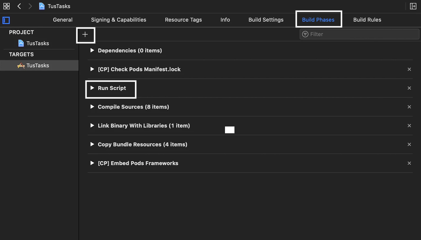This screenshot has width=421, height=240.
Task: Expand the Compile Sources section
Action: pos(92,107)
